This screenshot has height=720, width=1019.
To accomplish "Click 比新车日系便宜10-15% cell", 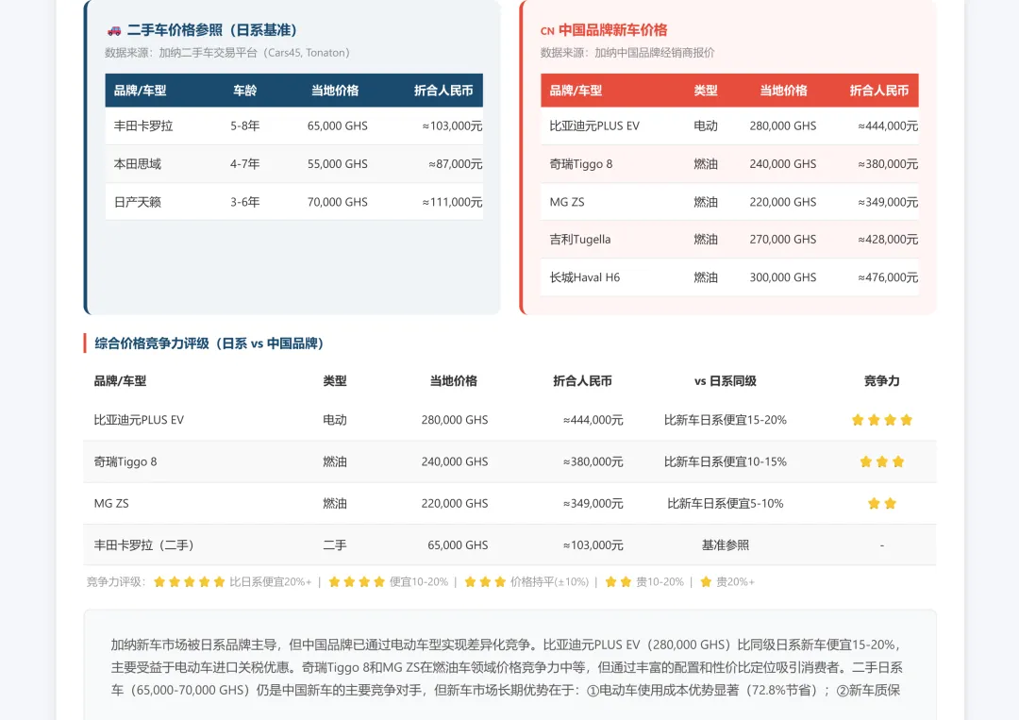I will (x=726, y=461).
